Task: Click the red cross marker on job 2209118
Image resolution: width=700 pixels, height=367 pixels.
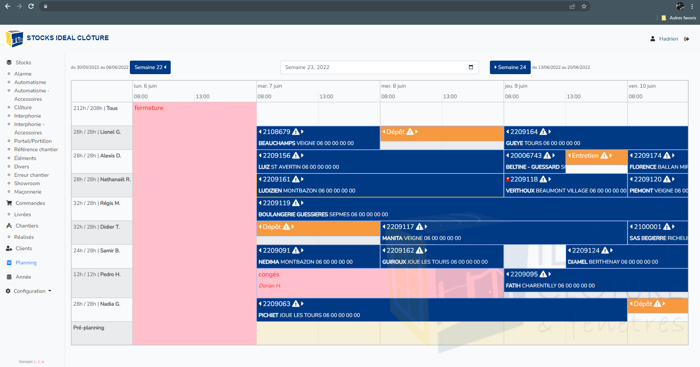Action: (507, 180)
